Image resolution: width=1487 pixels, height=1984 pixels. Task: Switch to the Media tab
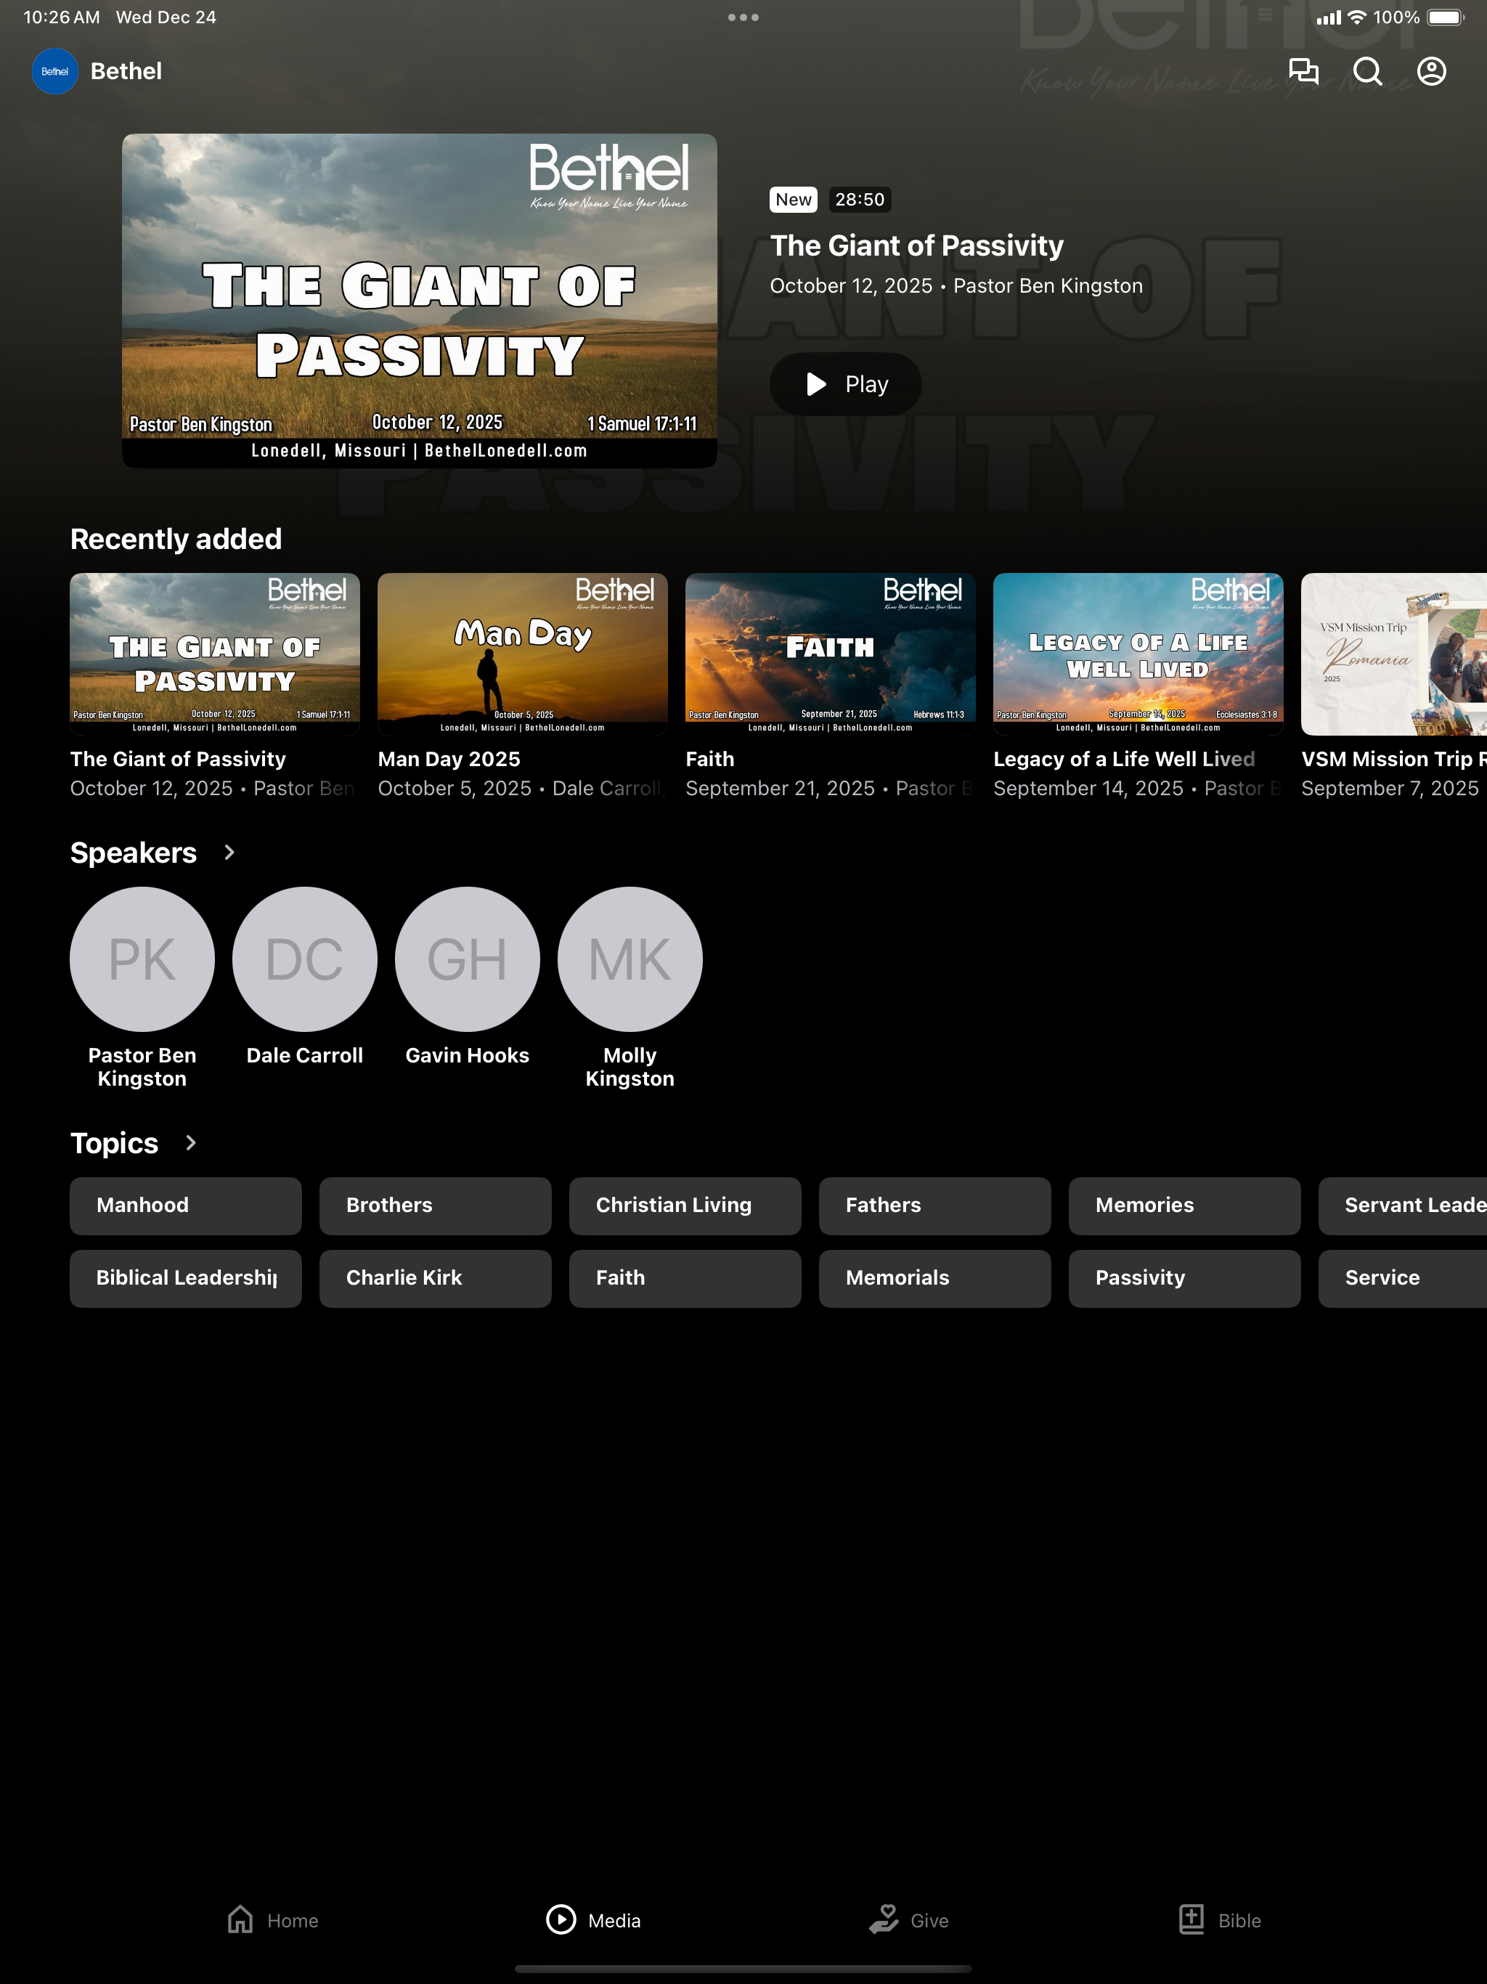(594, 1920)
